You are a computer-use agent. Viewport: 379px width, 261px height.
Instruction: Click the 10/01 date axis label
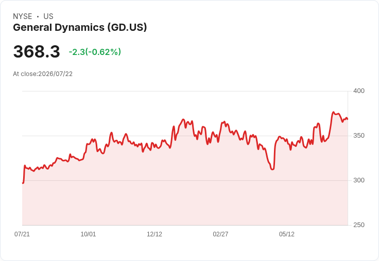point(88,234)
